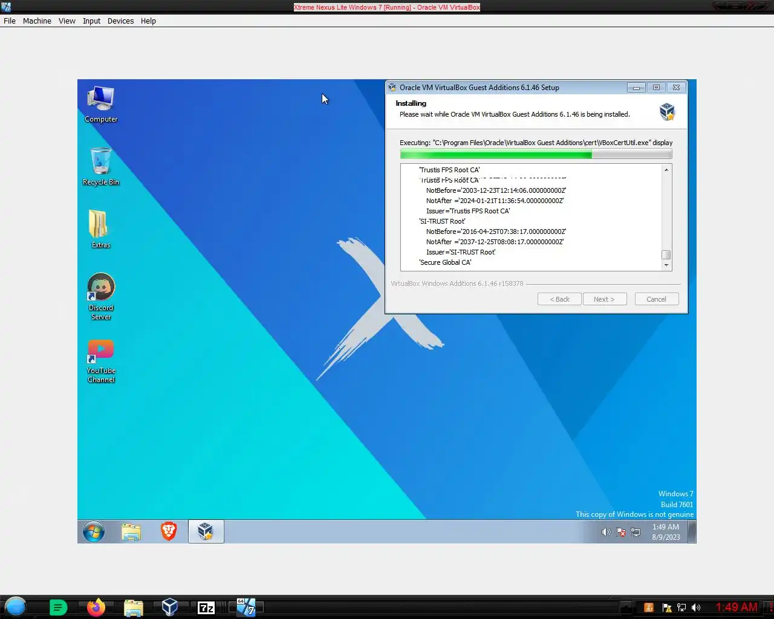Click the Executing VBoxCertUtil.exe status text
774x619 pixels.
pyautogui.click(x=536, y=143)
